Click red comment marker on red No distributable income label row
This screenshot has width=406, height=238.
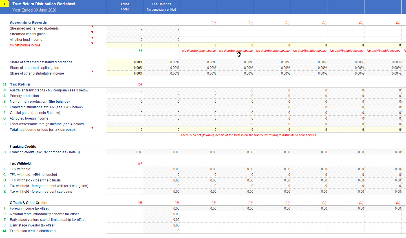click(x=92, y=43)
